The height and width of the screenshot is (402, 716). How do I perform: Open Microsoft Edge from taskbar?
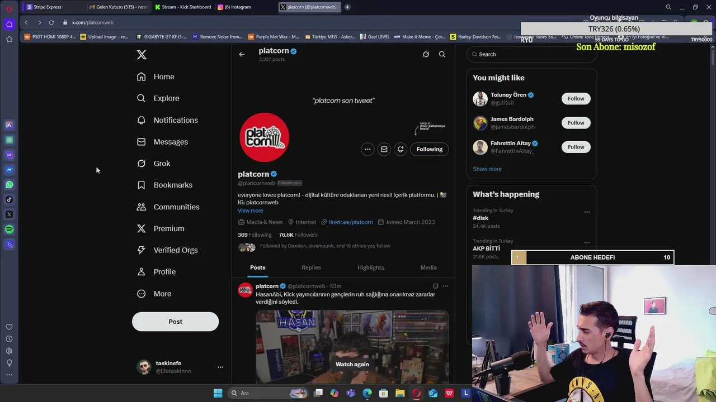(368, 393)
